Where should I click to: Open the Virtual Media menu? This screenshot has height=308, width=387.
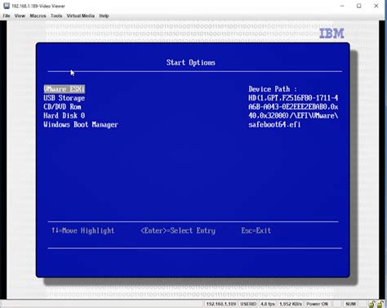81,16
